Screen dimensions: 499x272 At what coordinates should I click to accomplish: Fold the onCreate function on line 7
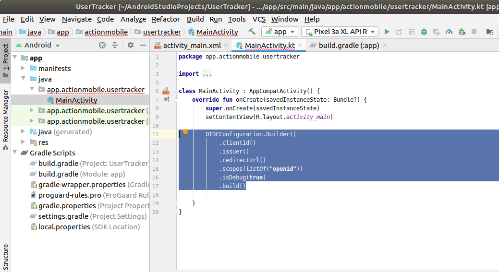(176, 100)
